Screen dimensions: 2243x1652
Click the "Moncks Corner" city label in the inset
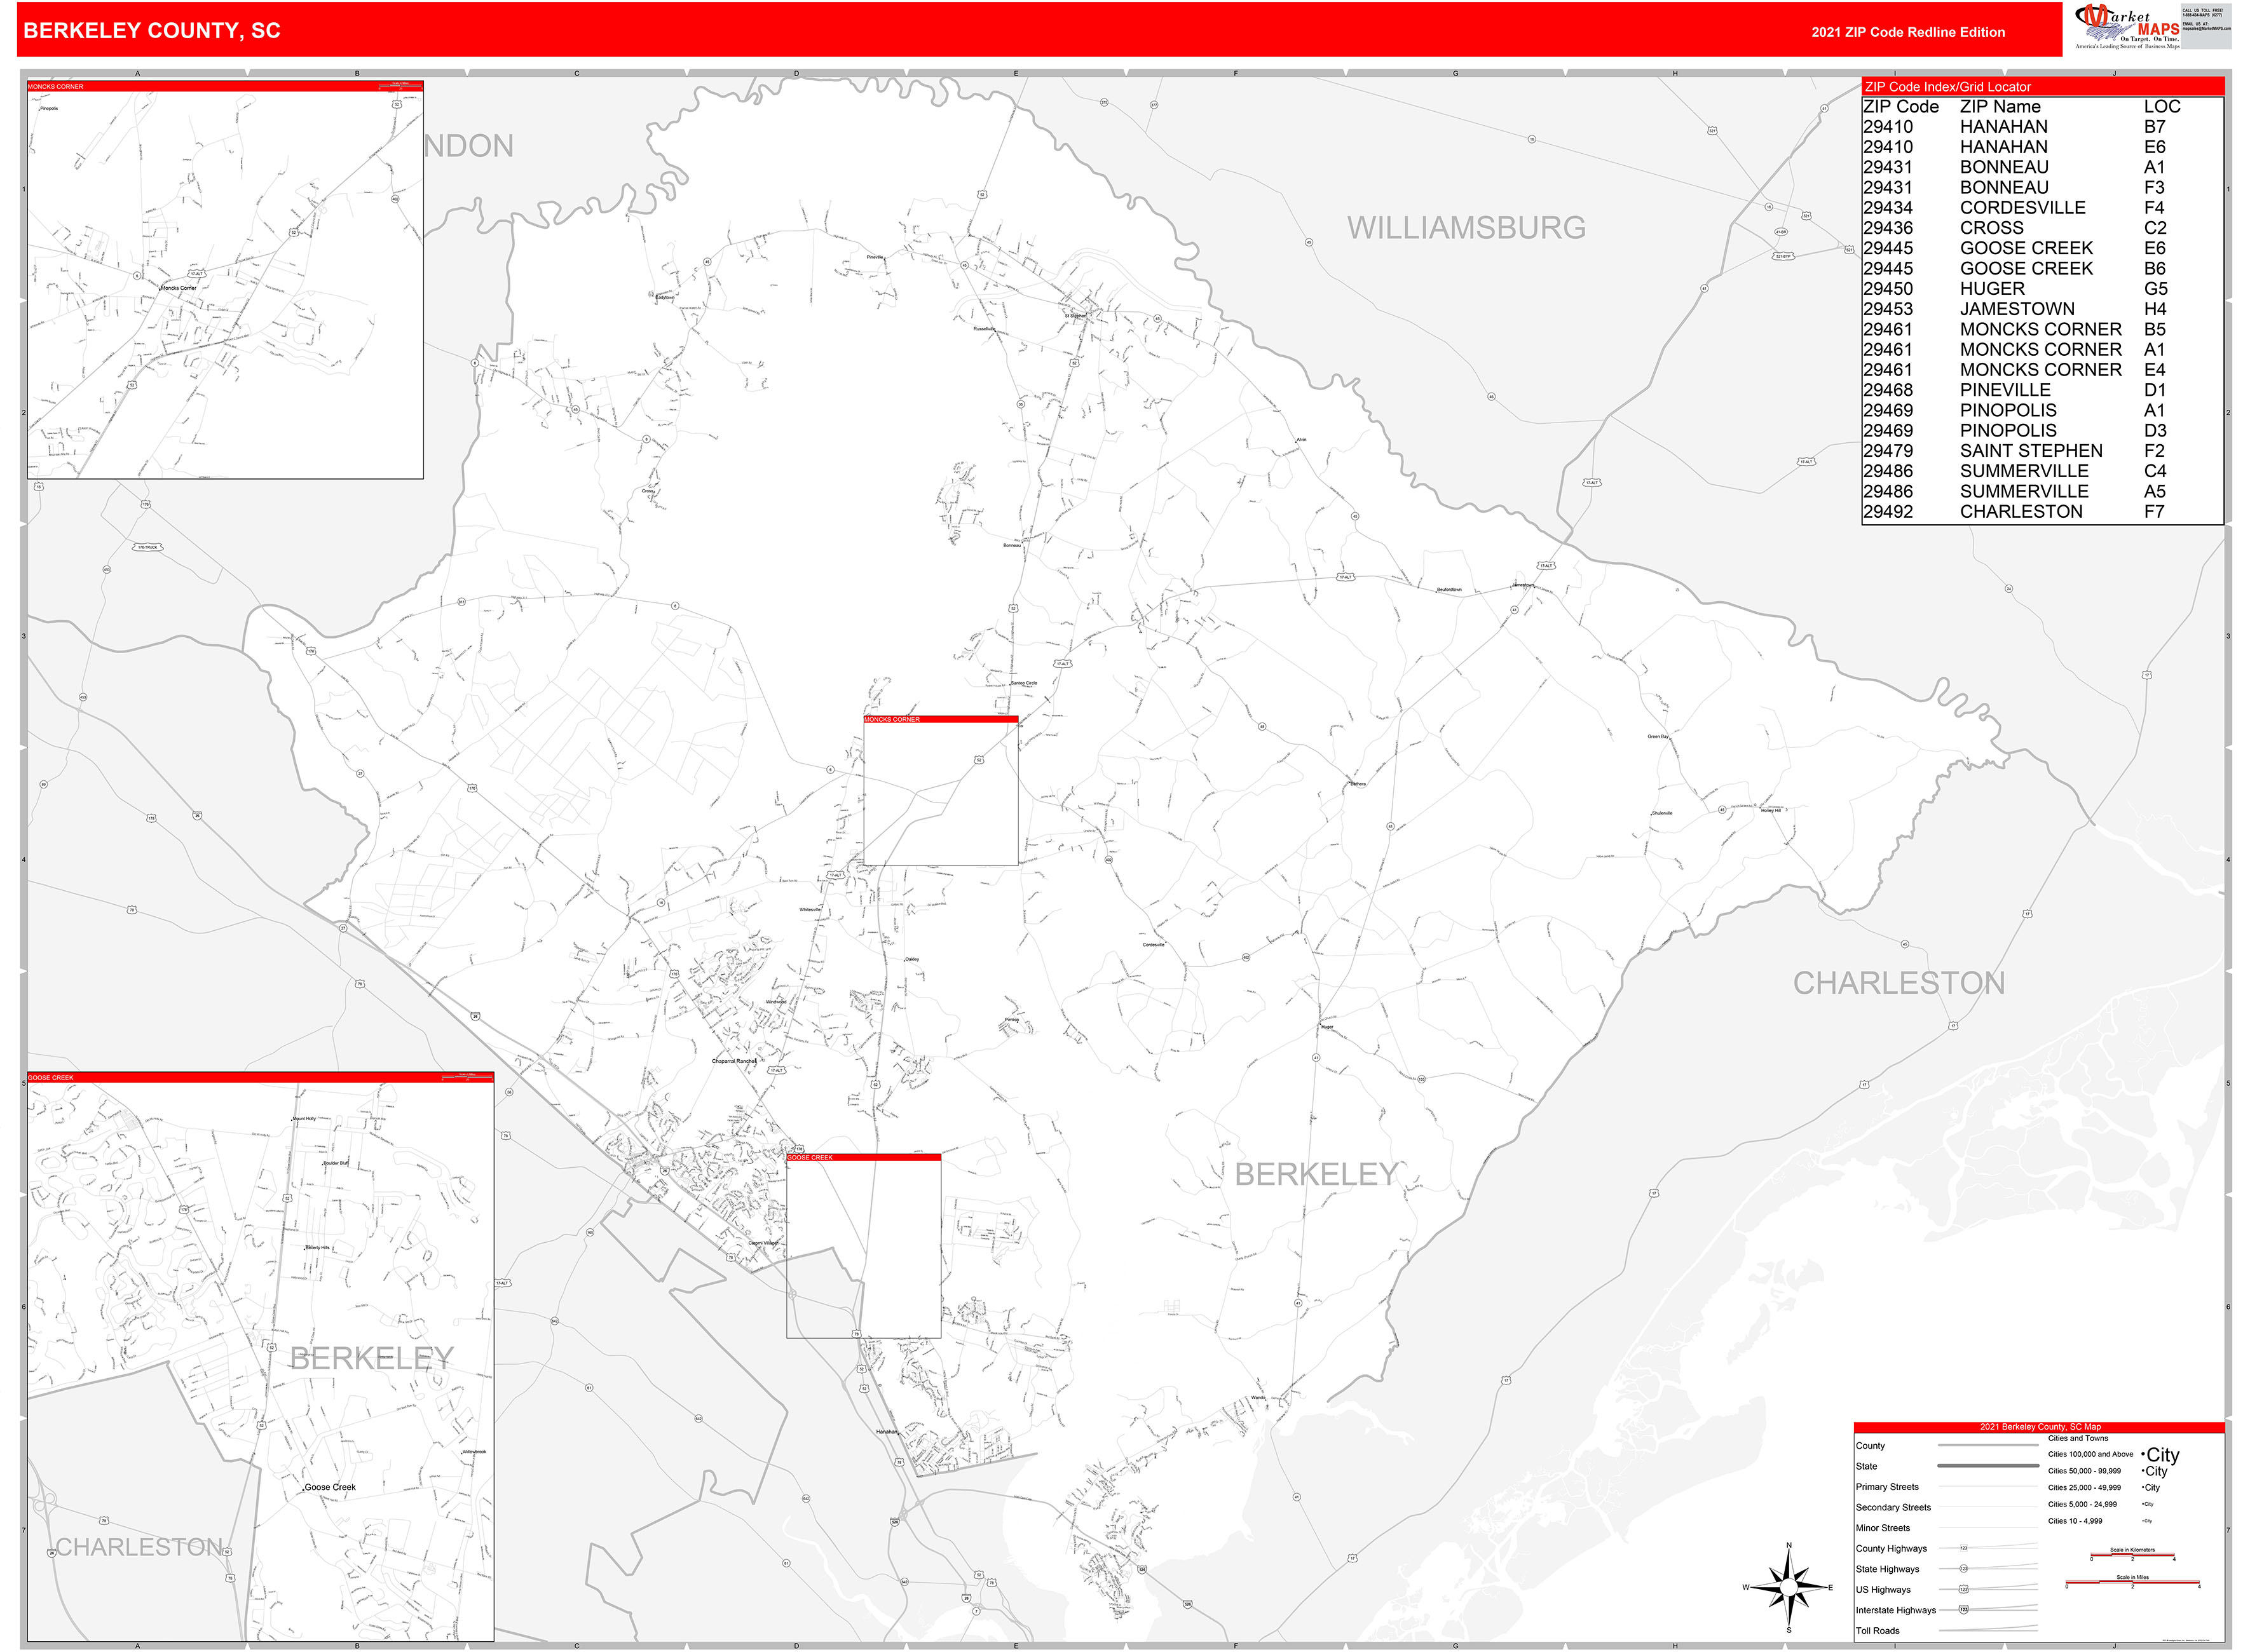(178, 288)
